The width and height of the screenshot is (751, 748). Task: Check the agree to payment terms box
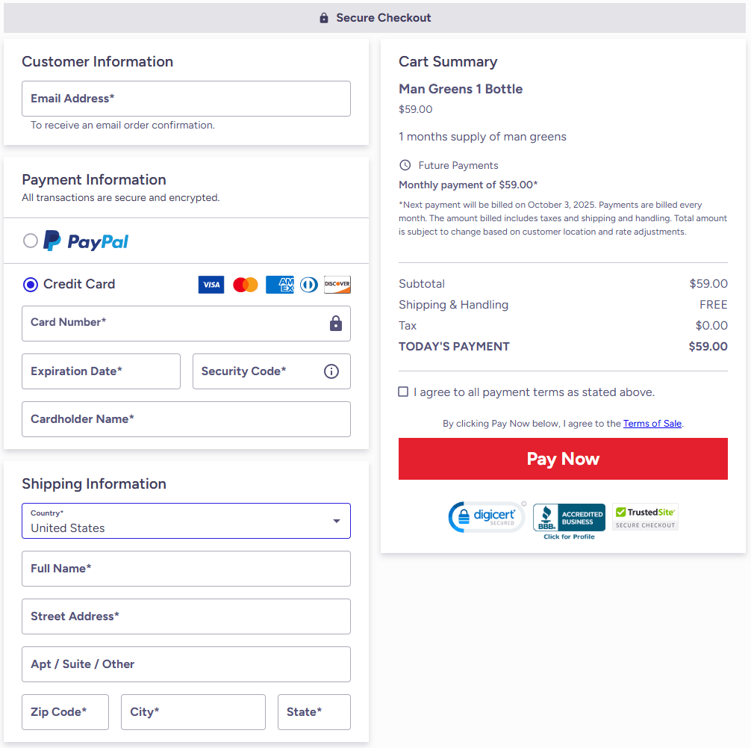pos(404,392)
